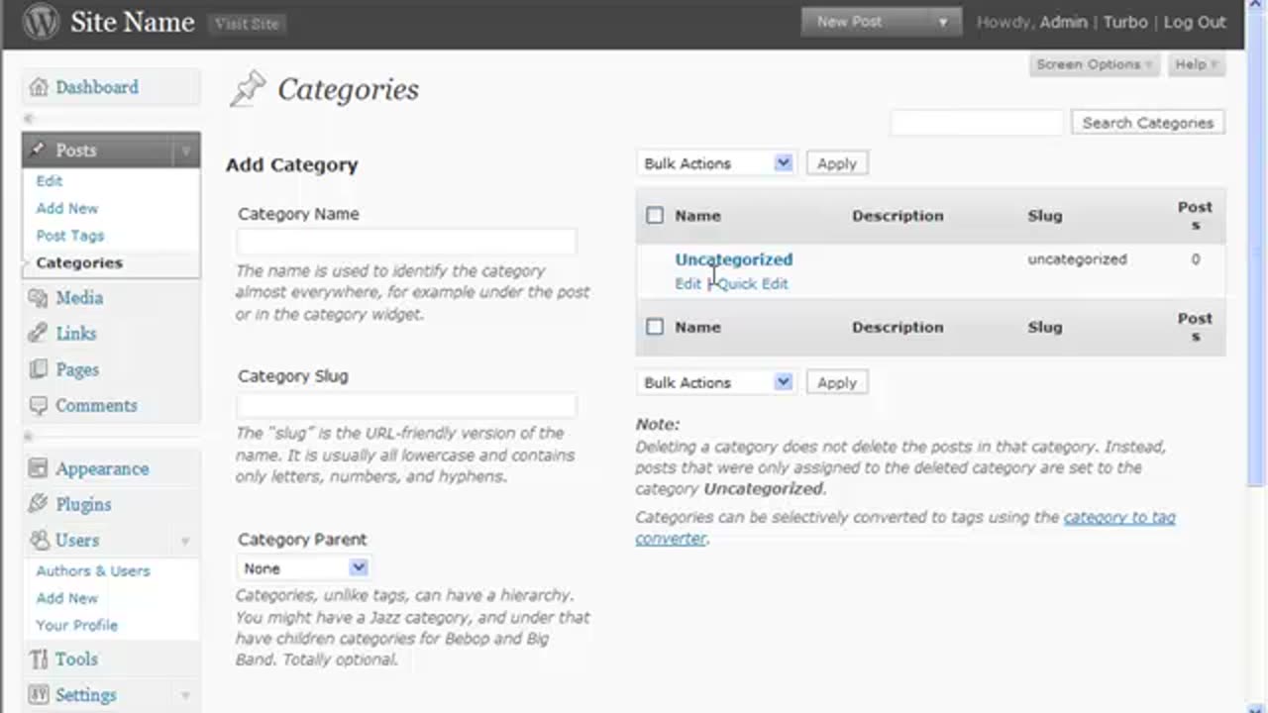Image resolution: width=1268 pixels, height=713 pixels.
Task: Click the top Apply button
Action: tap(837, 163)
